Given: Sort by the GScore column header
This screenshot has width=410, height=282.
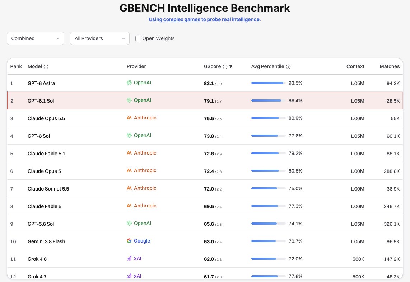Looking at the screenshot, I should [x=212, y=66].
